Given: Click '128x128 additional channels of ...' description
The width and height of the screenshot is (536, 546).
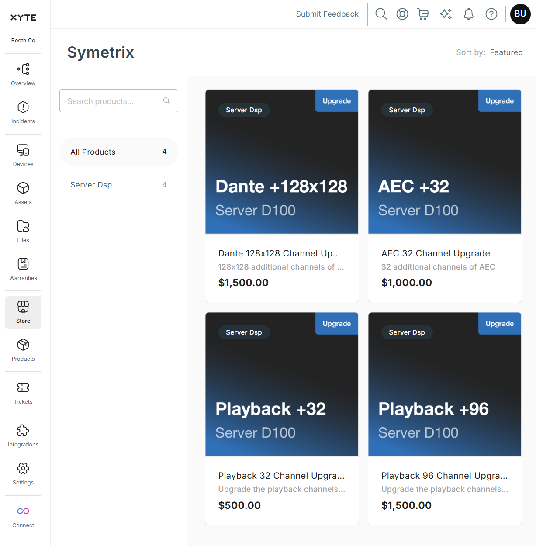Looking at the screenshot, I should click(x=281, y=267).
